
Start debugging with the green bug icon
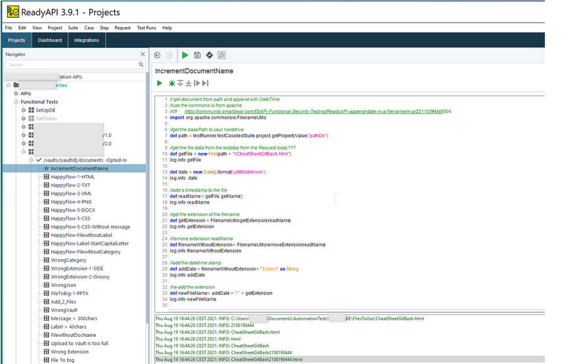point(172,83)
